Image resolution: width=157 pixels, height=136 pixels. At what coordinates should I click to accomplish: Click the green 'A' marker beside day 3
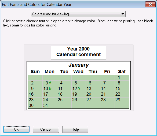50,83
